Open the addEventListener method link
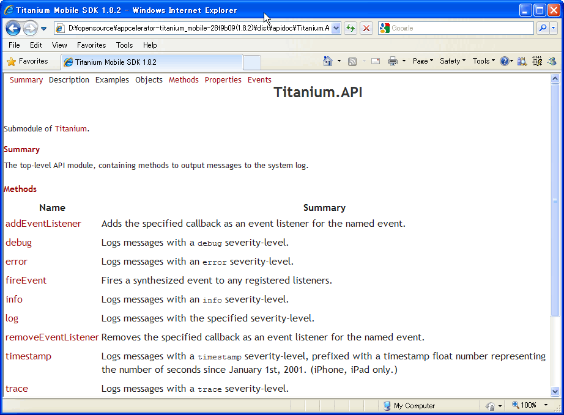The image size is (564, 415). tap(43, 224)
